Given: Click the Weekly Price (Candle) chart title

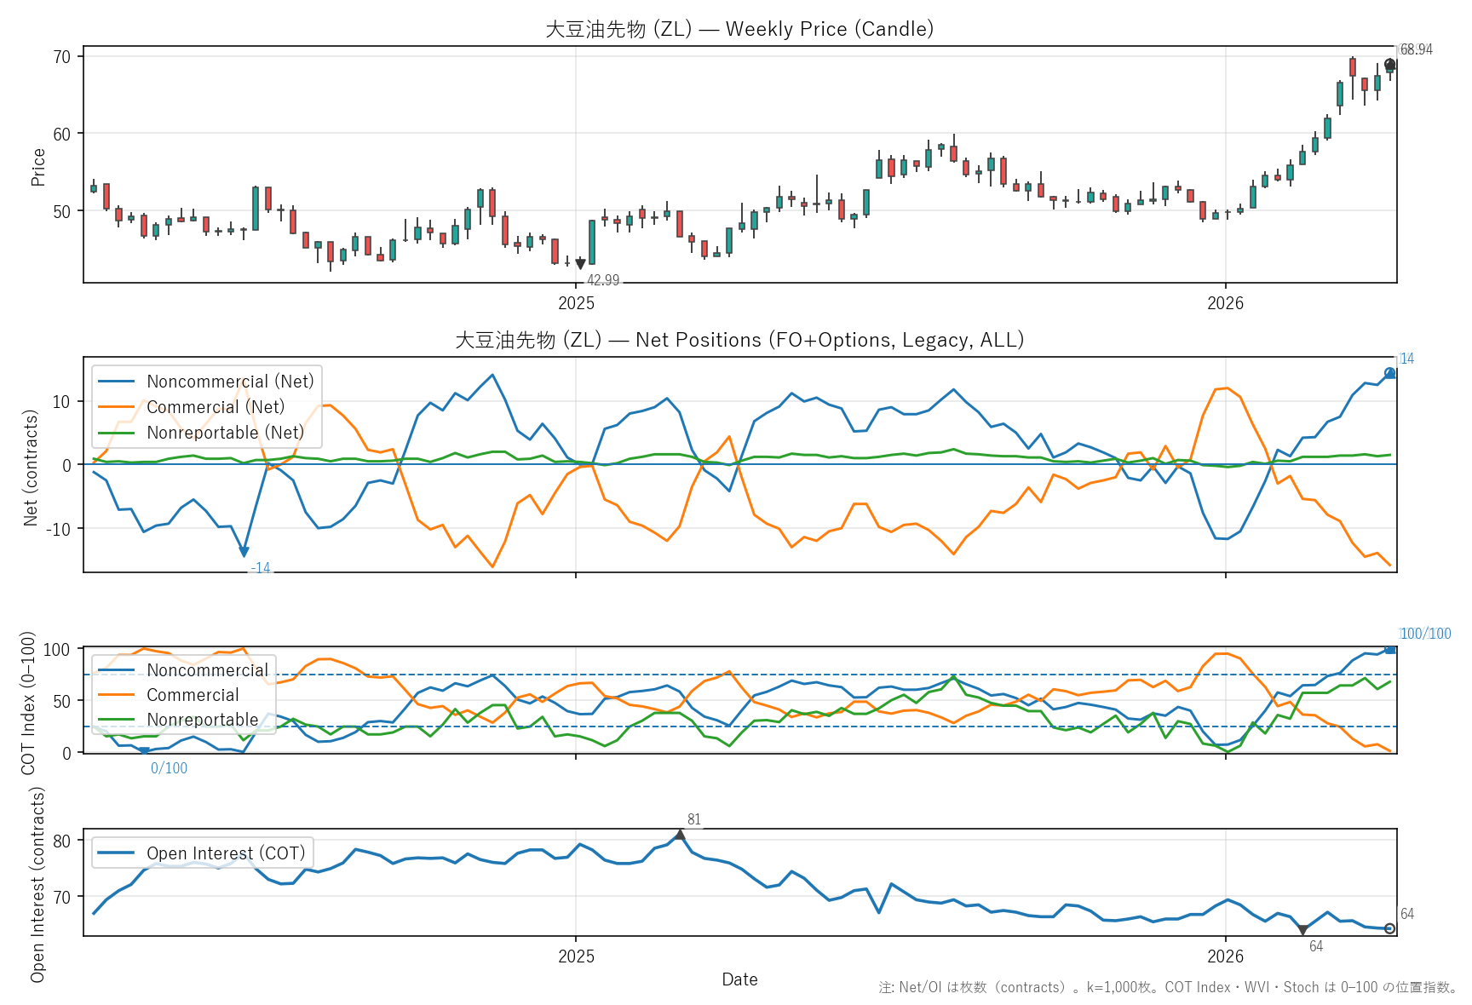Looking at the screenshot, I should (x=739, y=29).
